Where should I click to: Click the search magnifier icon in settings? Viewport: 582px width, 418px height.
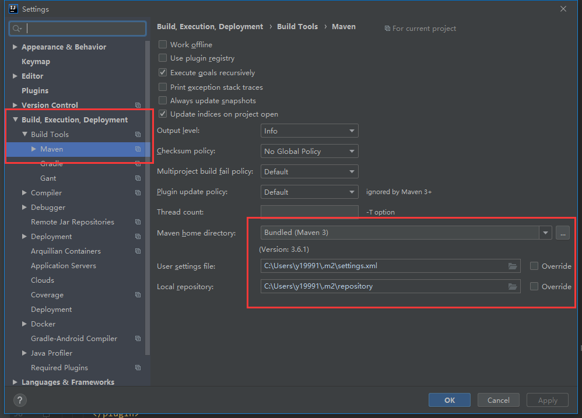(x=17, y=29)
